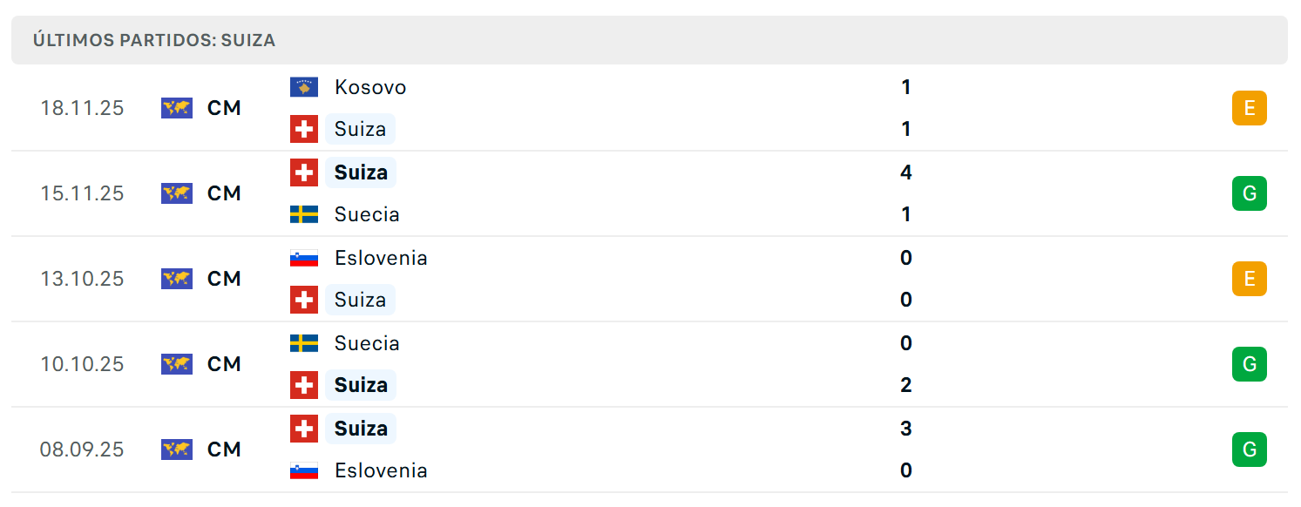Click the Kosovo flag icon
This screenshot has height=507, width=1301.
click(x=304, y=87)
